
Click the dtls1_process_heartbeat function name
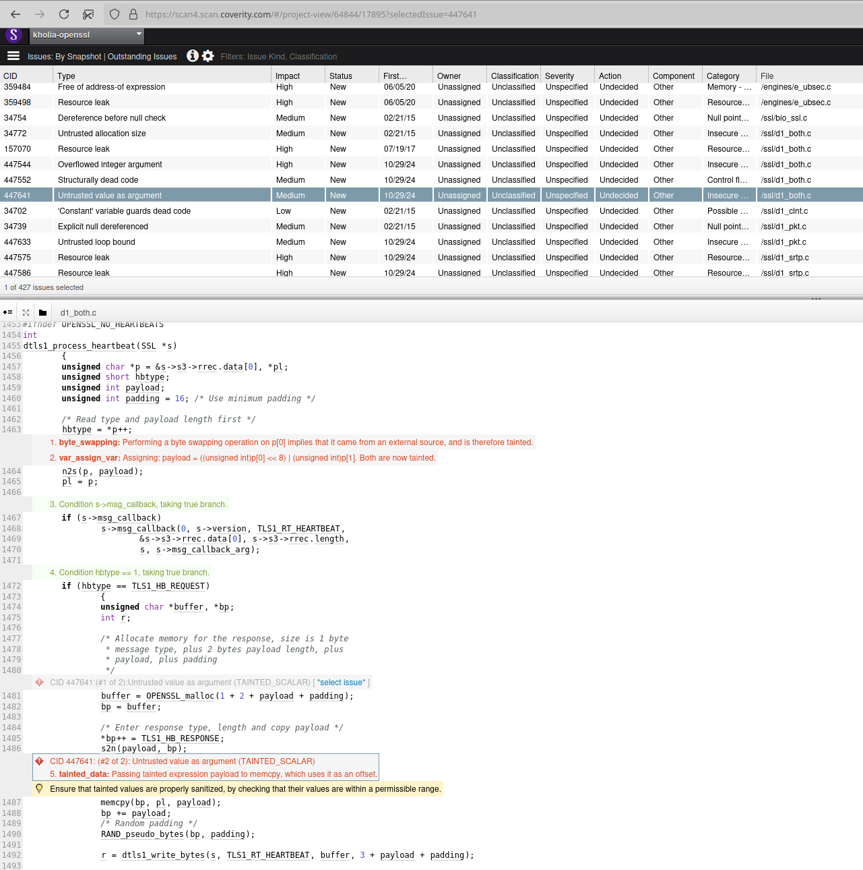(x=79, y=346)
